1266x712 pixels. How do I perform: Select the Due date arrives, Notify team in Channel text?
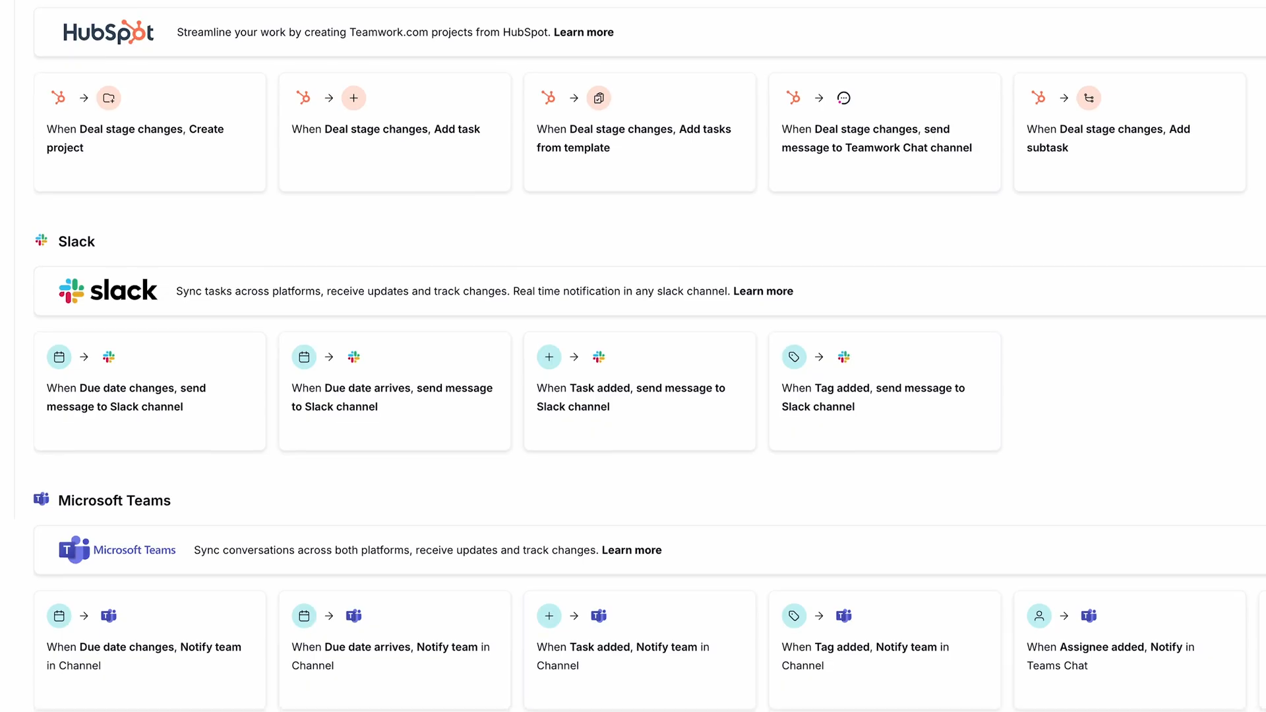tap(390, 657)
